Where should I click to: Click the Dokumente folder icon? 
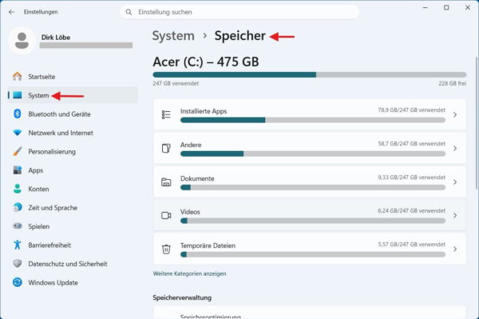point(166,182)
